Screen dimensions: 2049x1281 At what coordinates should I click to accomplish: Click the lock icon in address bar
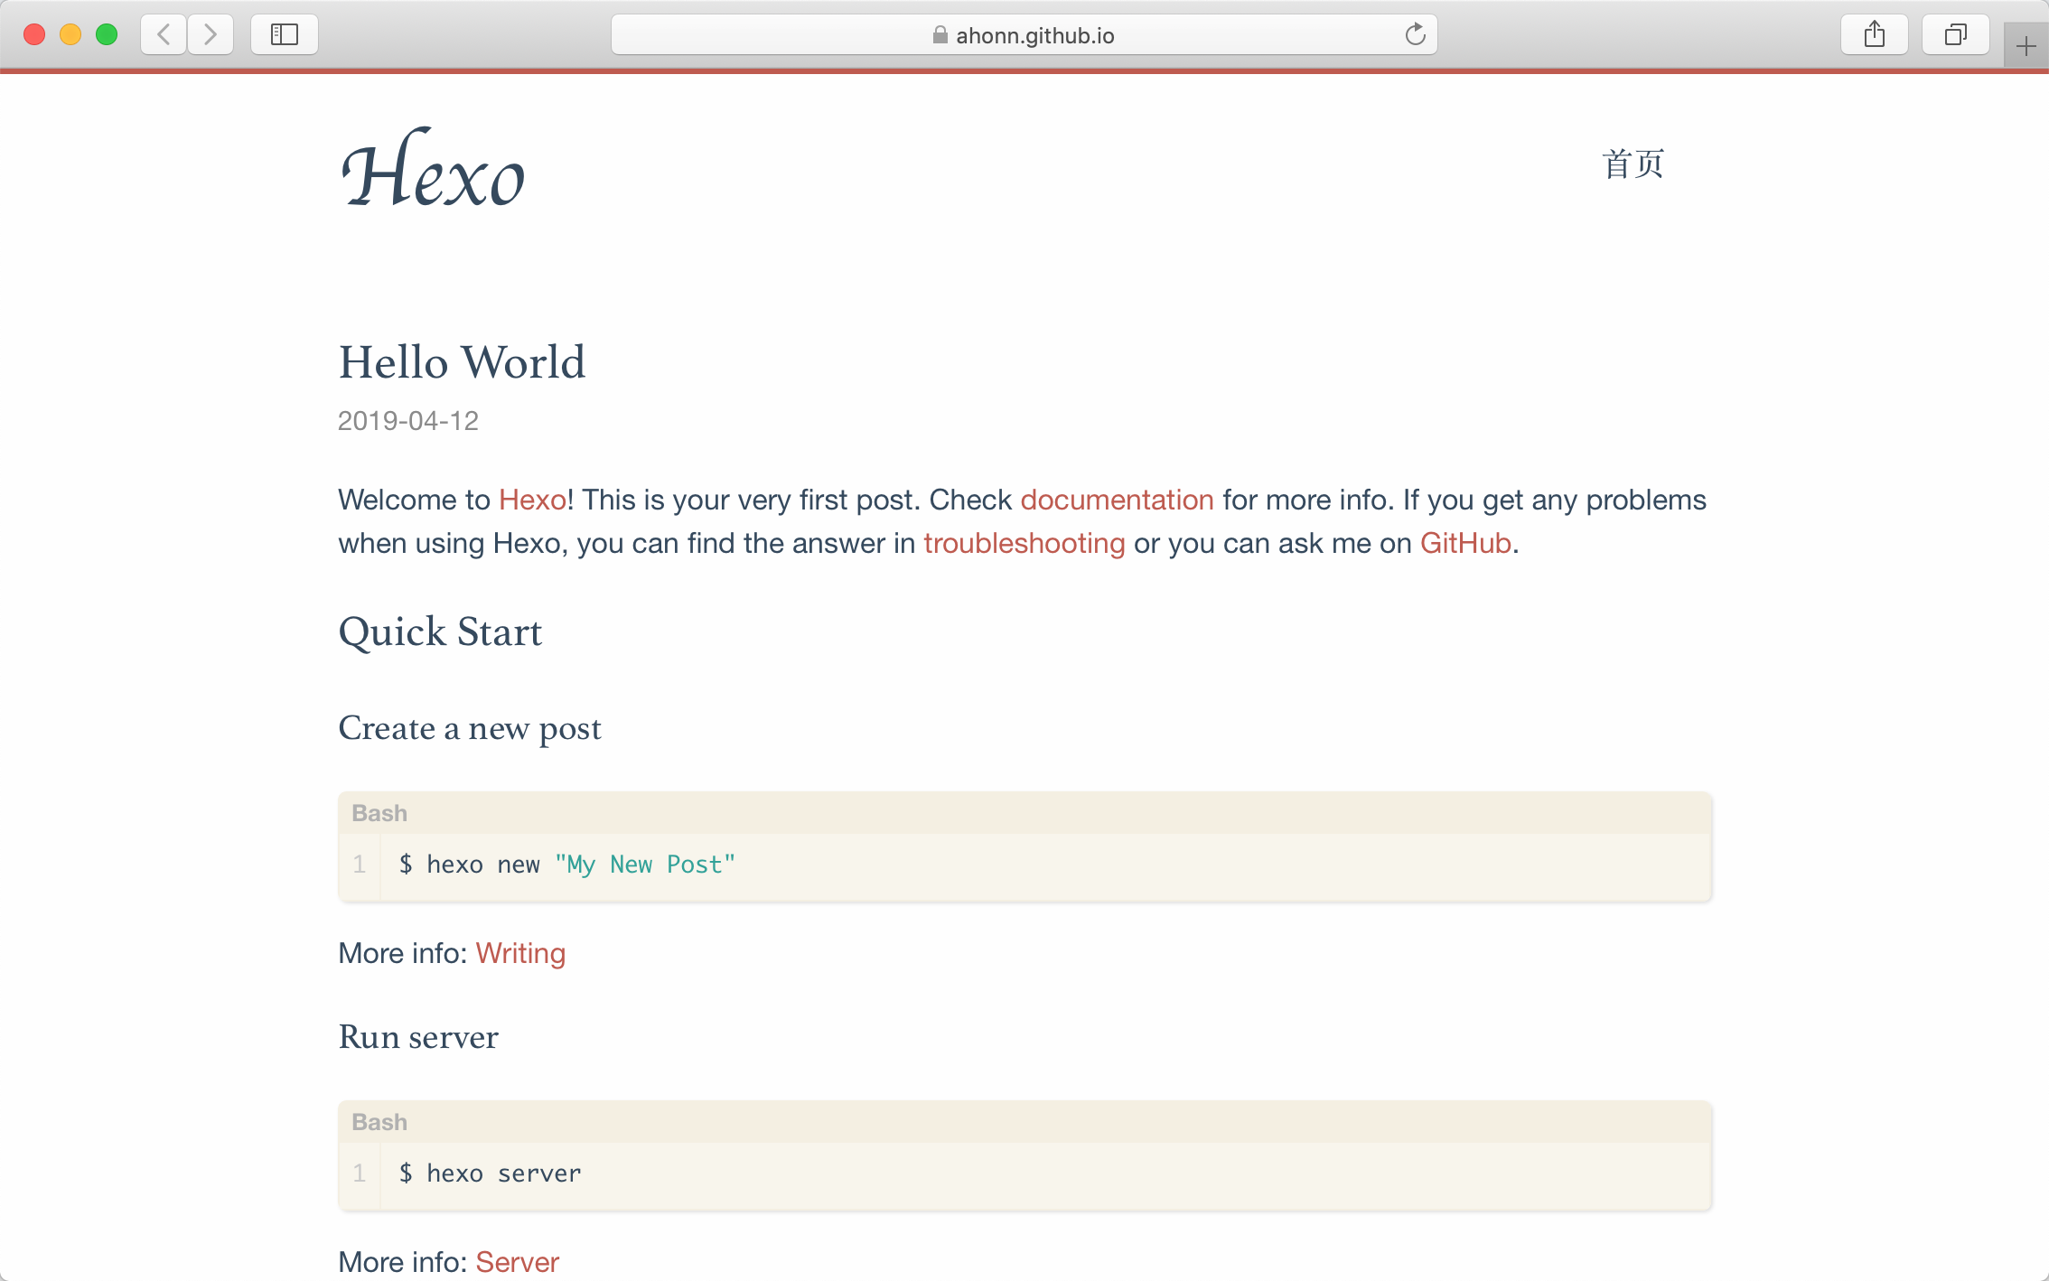pyautogui.click(x=940, y=35)
